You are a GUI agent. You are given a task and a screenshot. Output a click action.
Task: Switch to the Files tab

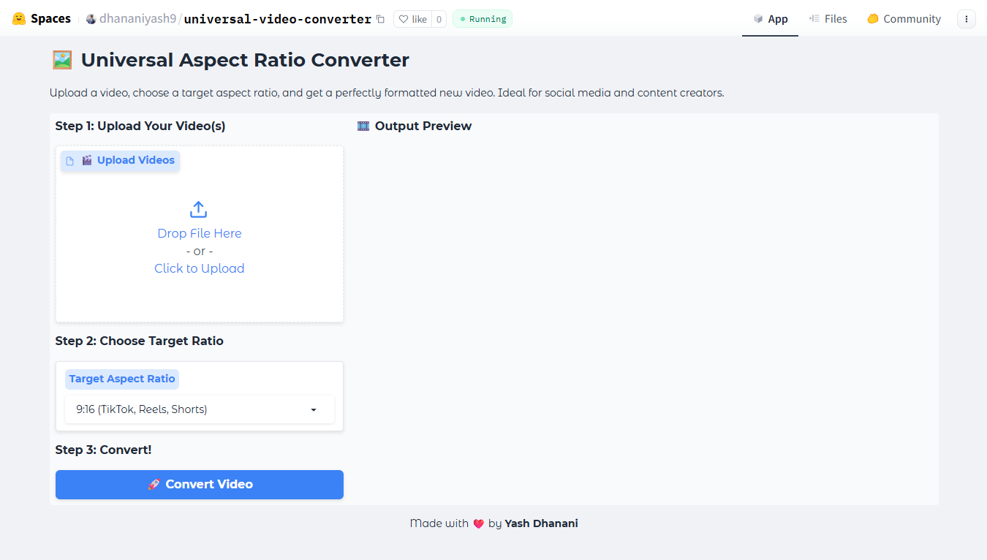click(828, 18)
